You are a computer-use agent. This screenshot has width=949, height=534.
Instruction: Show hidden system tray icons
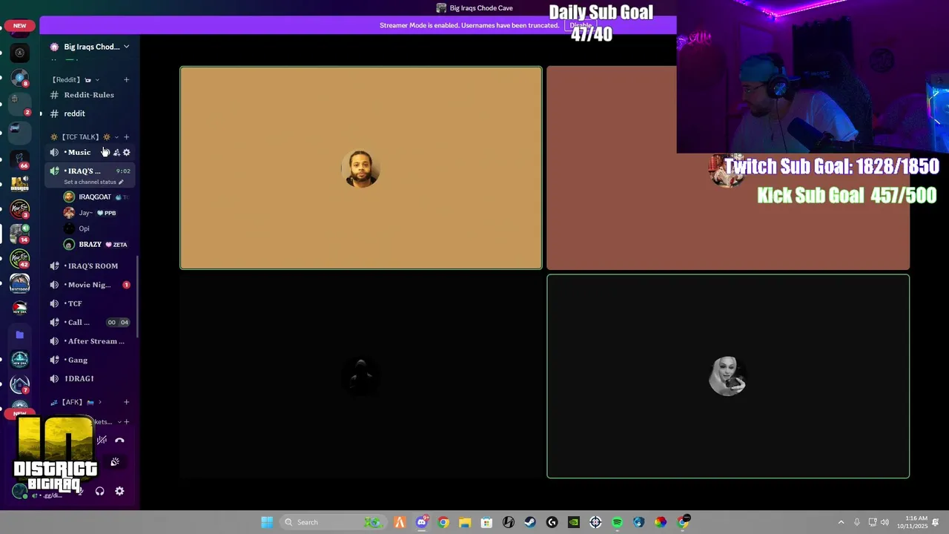click(x=841, y=522)
